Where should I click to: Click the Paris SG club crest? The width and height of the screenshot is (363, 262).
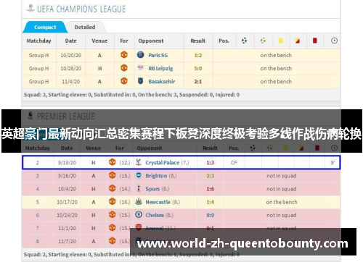point(140,55)
